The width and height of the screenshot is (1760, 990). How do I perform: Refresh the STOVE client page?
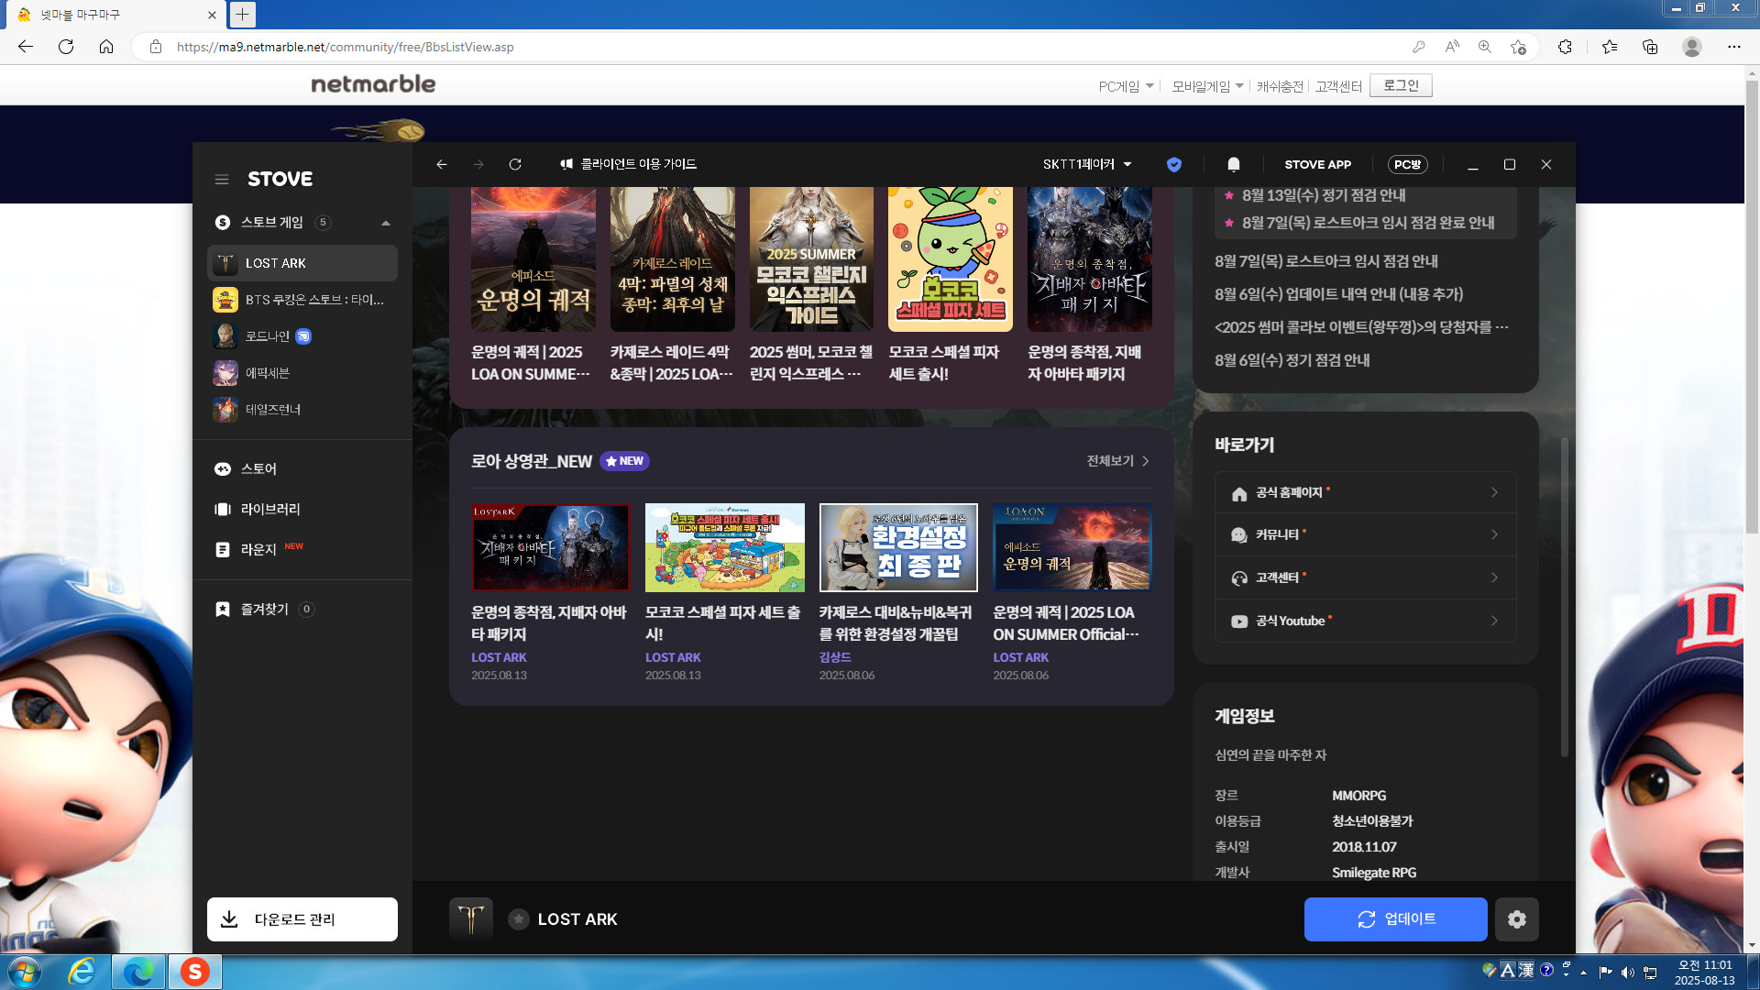pos(515,164)
